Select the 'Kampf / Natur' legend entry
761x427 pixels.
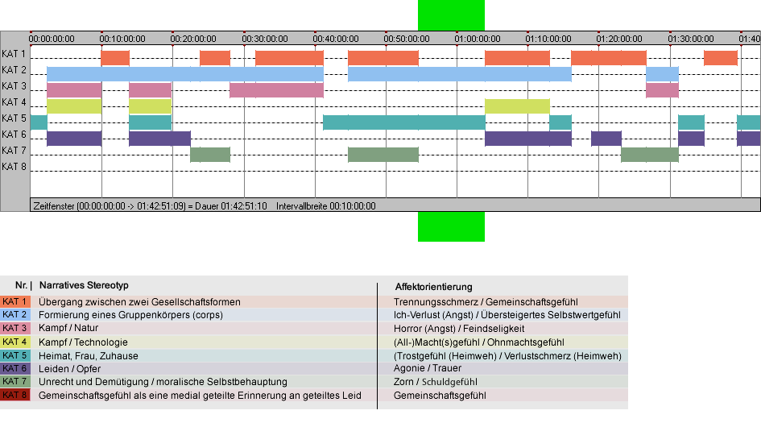pyautogui.click(x=68, y=328)
